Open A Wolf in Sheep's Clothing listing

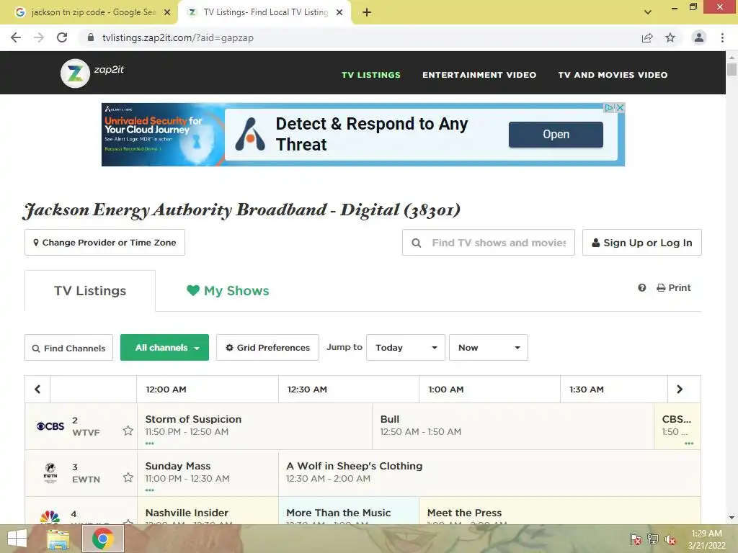point(489,472)
